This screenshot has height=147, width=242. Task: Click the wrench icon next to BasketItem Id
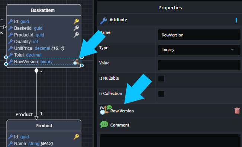pyautogui.click(x=10, y=21)
